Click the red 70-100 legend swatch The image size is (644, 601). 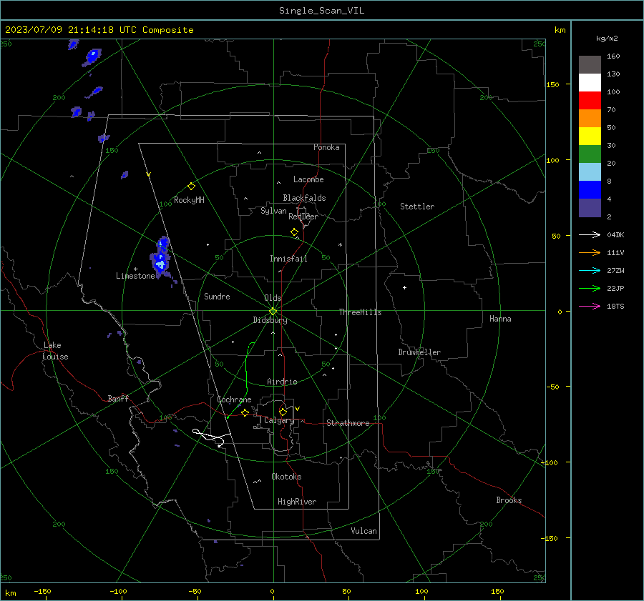(590, 101)
